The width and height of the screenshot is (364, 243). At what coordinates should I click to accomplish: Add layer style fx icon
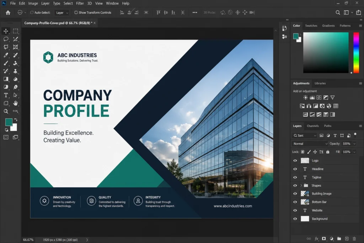coord(316,239)
